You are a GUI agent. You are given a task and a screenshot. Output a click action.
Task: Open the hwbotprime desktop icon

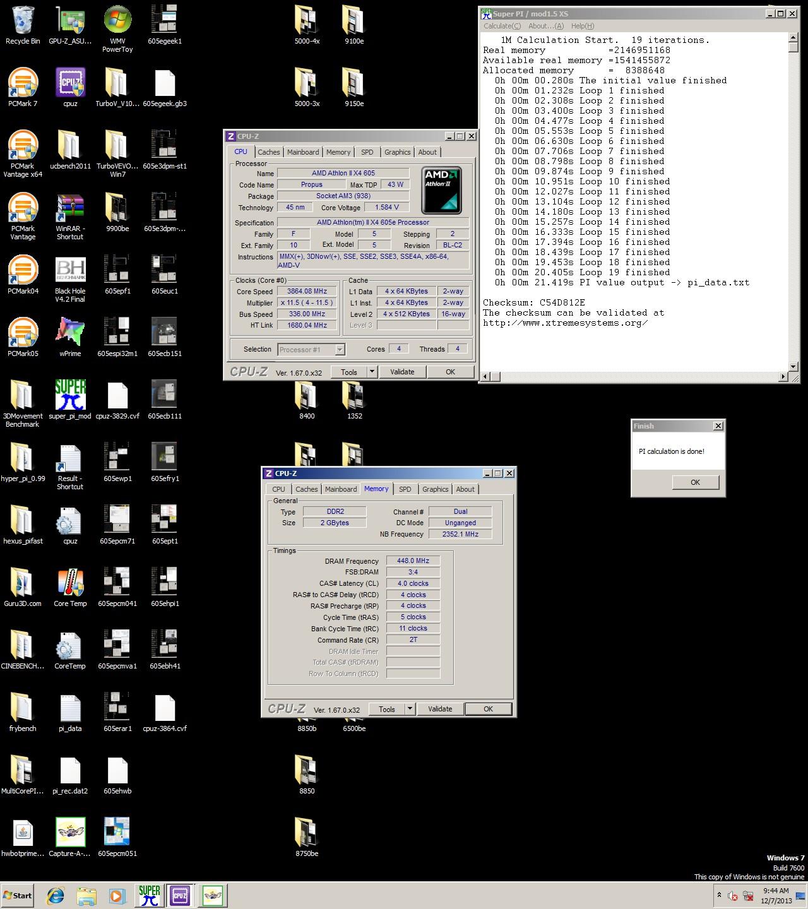click(23, 838)
